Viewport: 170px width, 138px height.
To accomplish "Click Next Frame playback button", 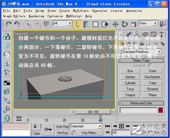I will (x=128, y=126).
